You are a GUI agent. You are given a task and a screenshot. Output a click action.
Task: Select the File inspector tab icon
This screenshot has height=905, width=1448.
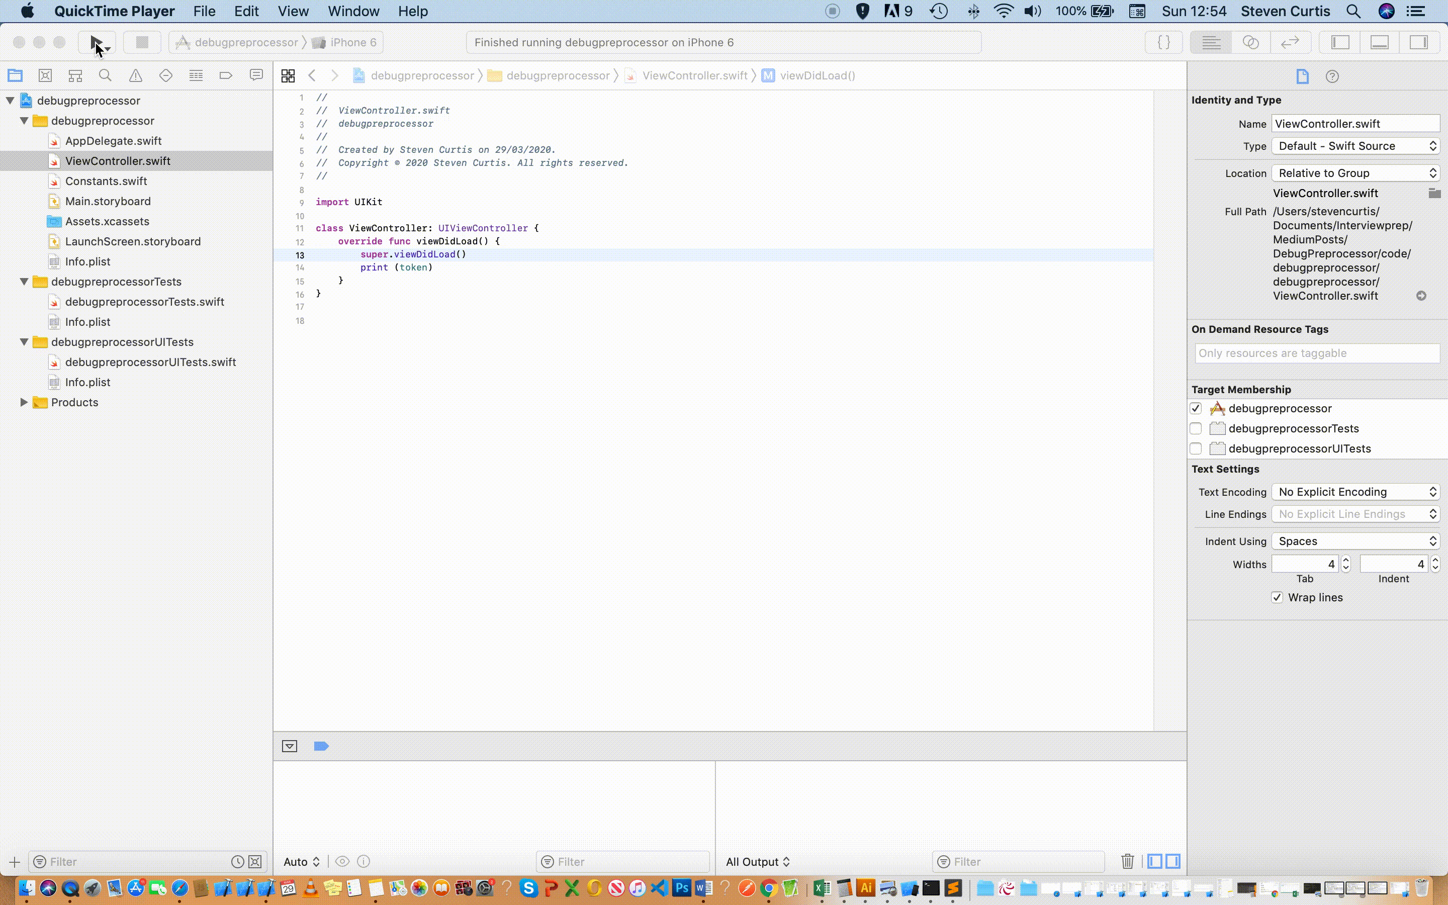1303,76
